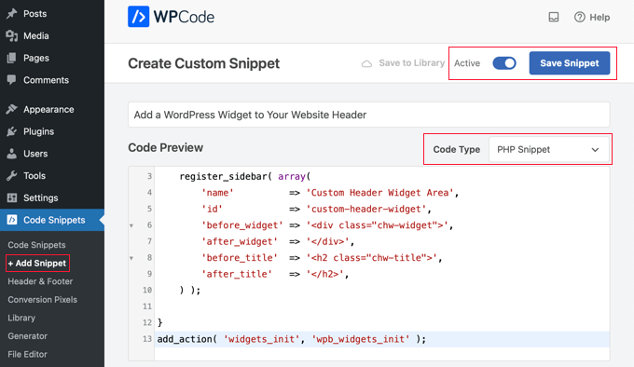Screen dimensions: 634x367
Task: Open Code Snippets submenu link
Action: click(36, 245)
